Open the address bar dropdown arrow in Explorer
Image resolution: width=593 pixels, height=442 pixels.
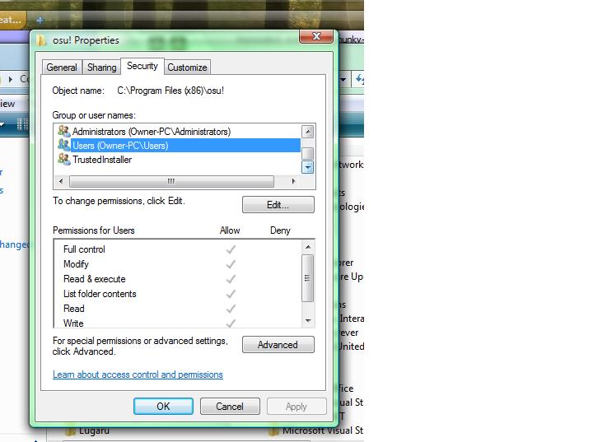click(343, 80)
